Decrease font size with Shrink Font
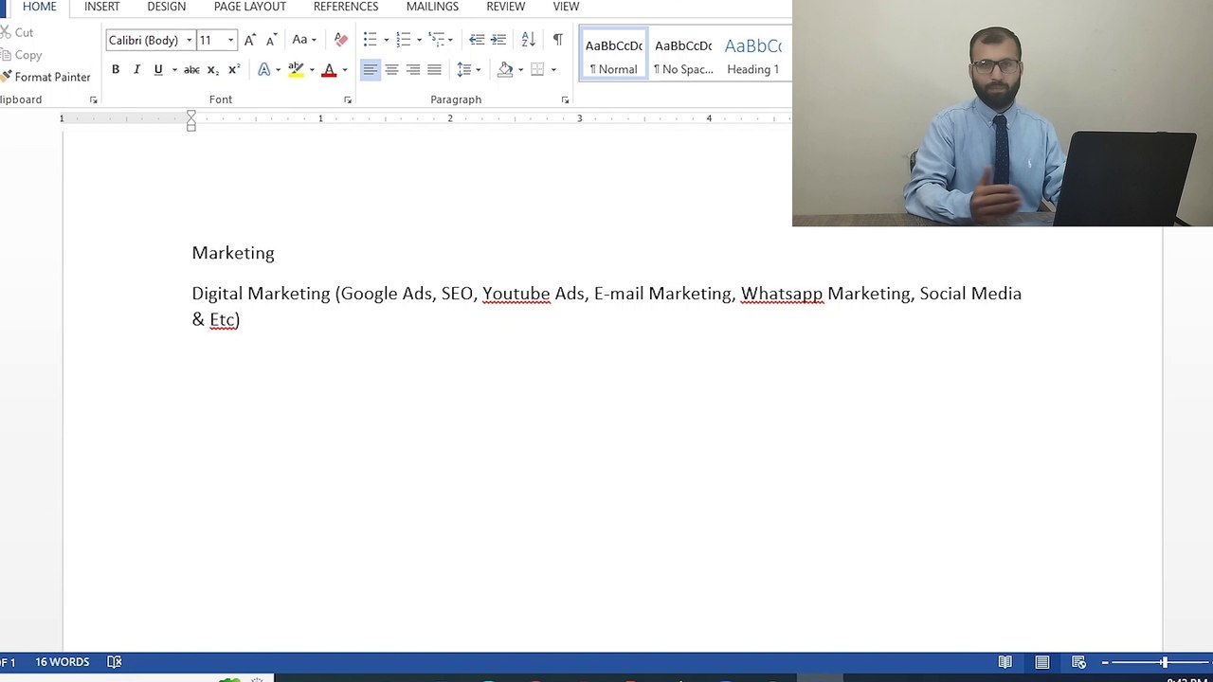 pyautogui.click(x=271, y=40)
